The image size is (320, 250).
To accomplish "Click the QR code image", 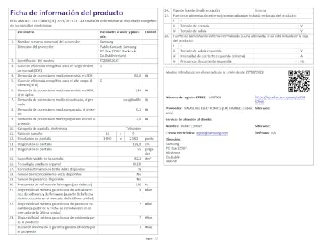I will 299,81.
